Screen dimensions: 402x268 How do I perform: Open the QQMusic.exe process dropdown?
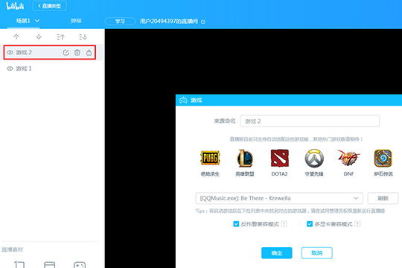click(279, 198)
